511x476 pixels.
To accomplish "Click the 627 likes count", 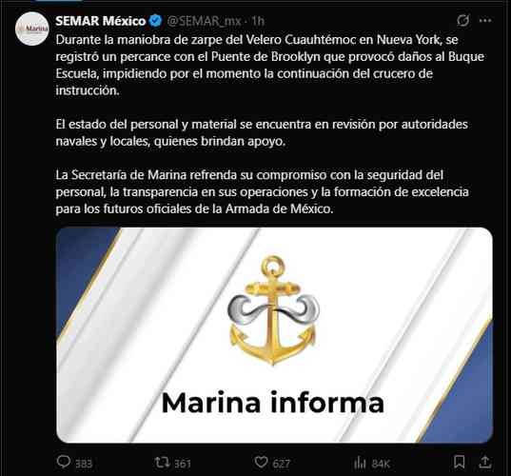I will point(282,464).
